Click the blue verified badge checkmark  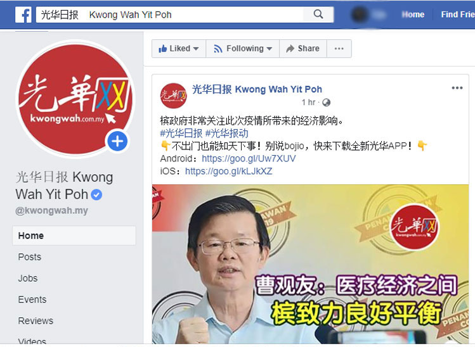(x=96, y=194)
